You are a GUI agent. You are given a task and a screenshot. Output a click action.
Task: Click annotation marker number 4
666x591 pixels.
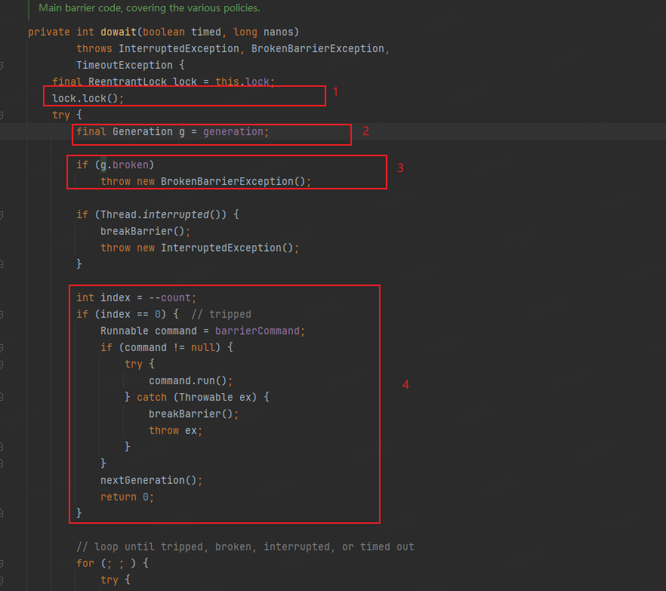pos(405,384)
